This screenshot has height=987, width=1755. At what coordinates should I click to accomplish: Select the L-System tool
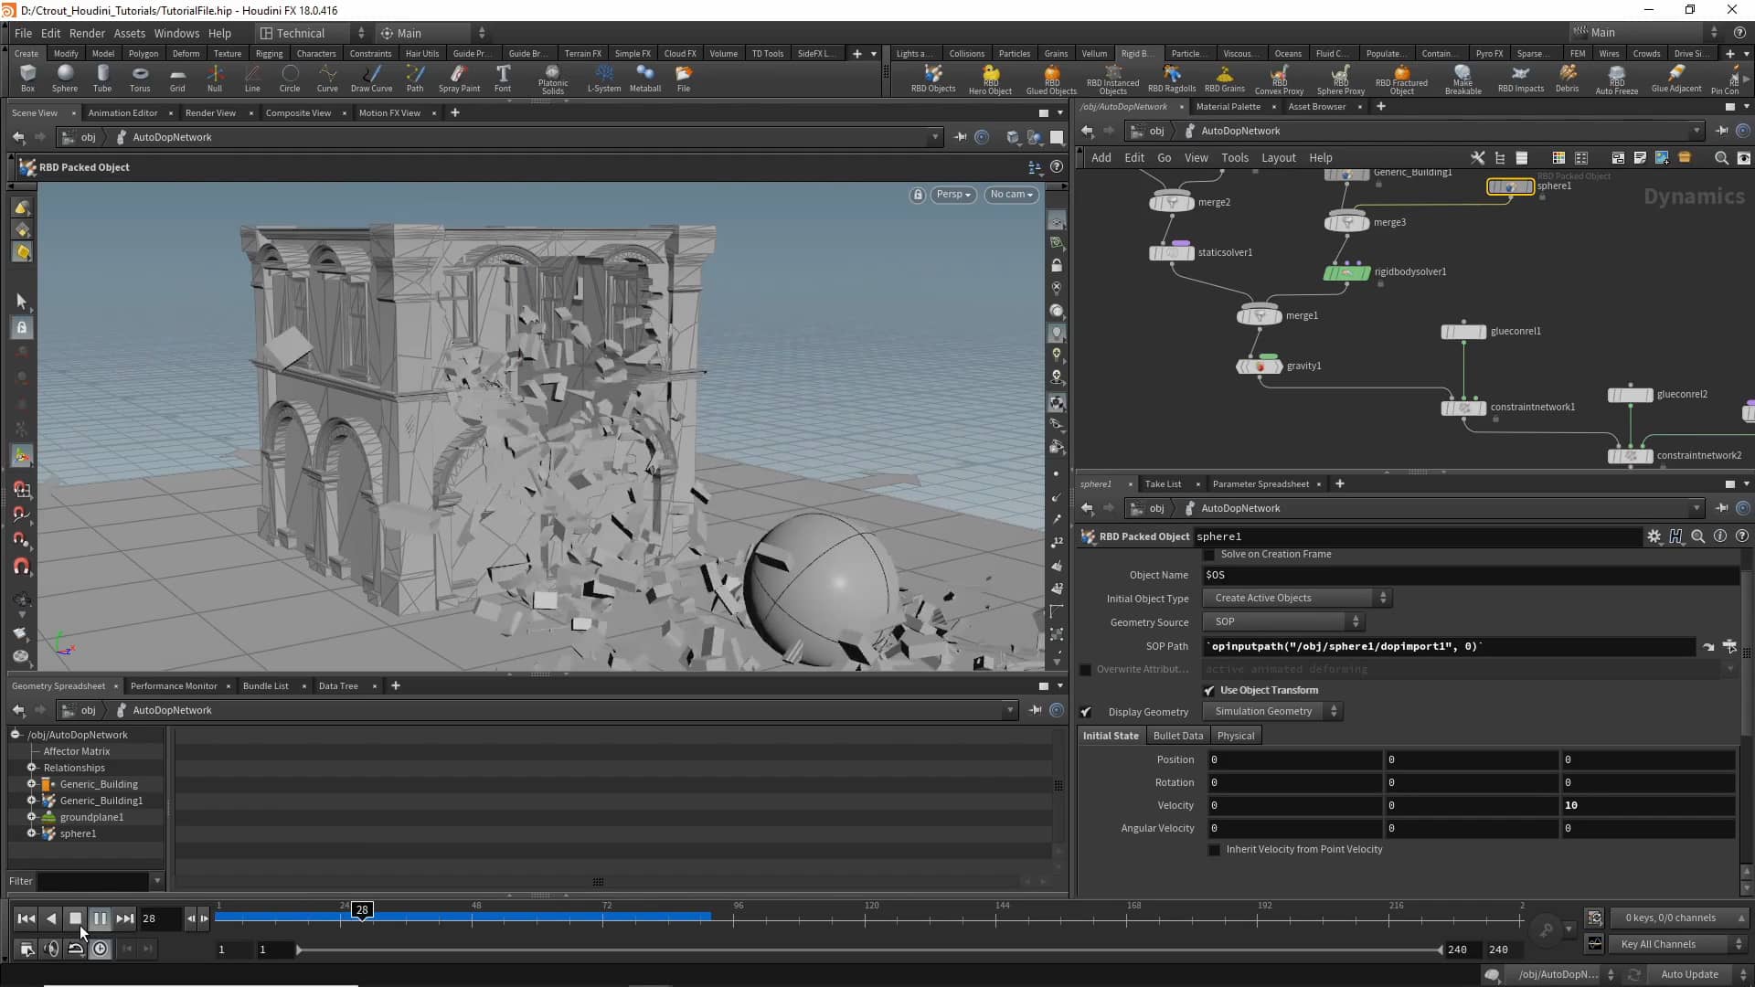[602, 78]
